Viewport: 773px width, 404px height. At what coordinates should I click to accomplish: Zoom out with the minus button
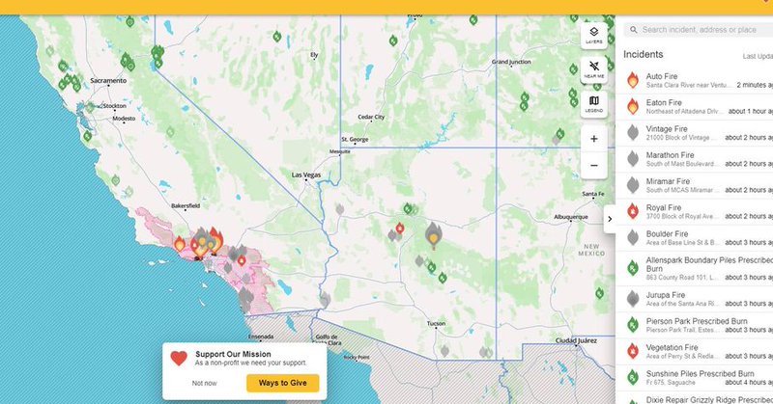(593, 165)
